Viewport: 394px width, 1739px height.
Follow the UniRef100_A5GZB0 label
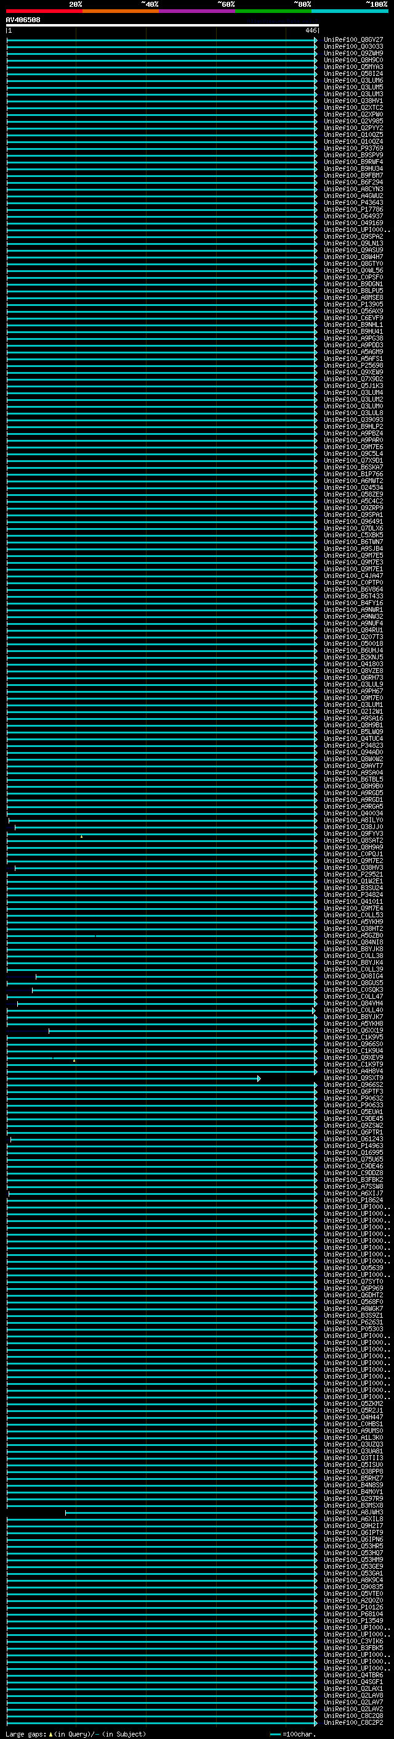(353, 936)
